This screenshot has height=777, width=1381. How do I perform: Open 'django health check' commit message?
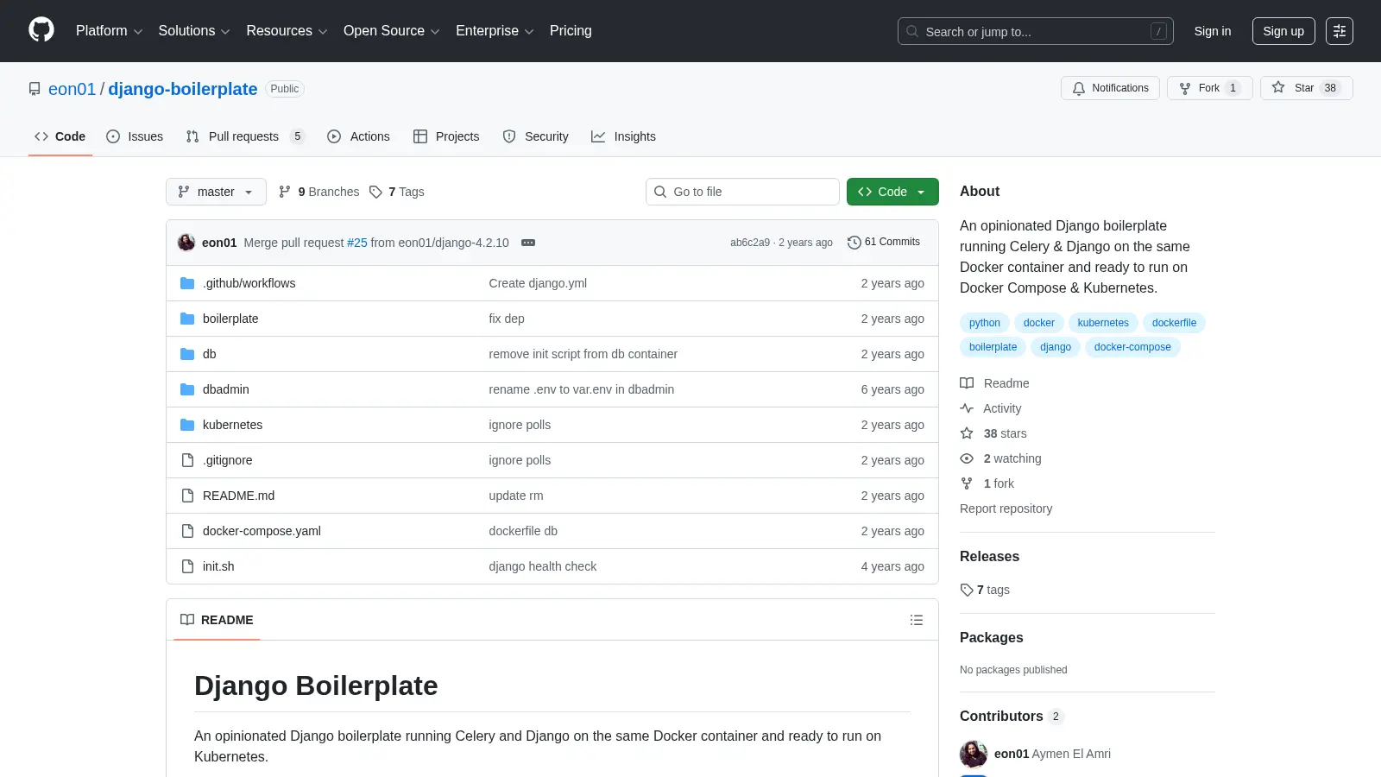pos(542,566)
